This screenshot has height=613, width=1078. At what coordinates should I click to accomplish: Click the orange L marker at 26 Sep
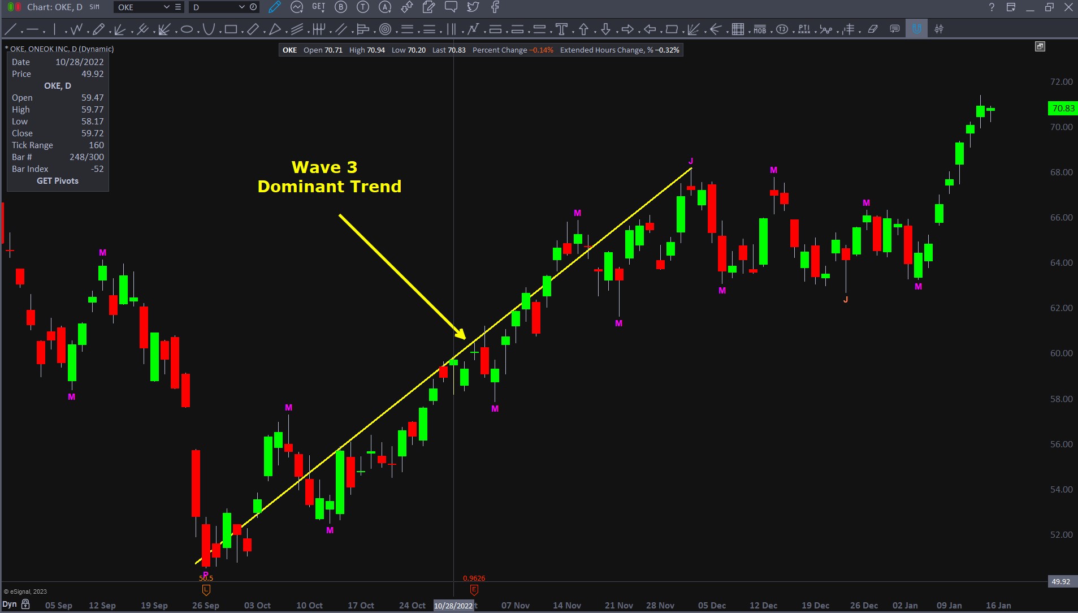click(x=206, y=590)
